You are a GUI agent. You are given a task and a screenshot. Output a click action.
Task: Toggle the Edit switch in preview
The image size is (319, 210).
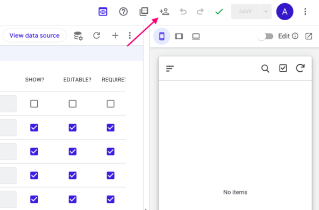(x=265, y=37)
